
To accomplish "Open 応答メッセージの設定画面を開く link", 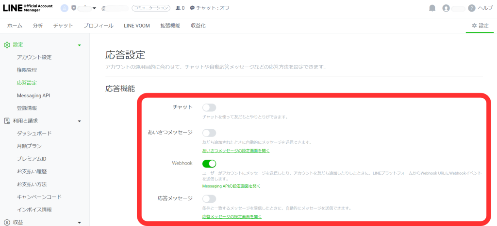I will (x=232, y=216).
